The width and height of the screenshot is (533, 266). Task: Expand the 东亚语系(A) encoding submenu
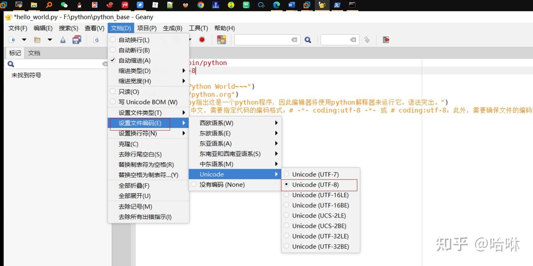point(235,144)
